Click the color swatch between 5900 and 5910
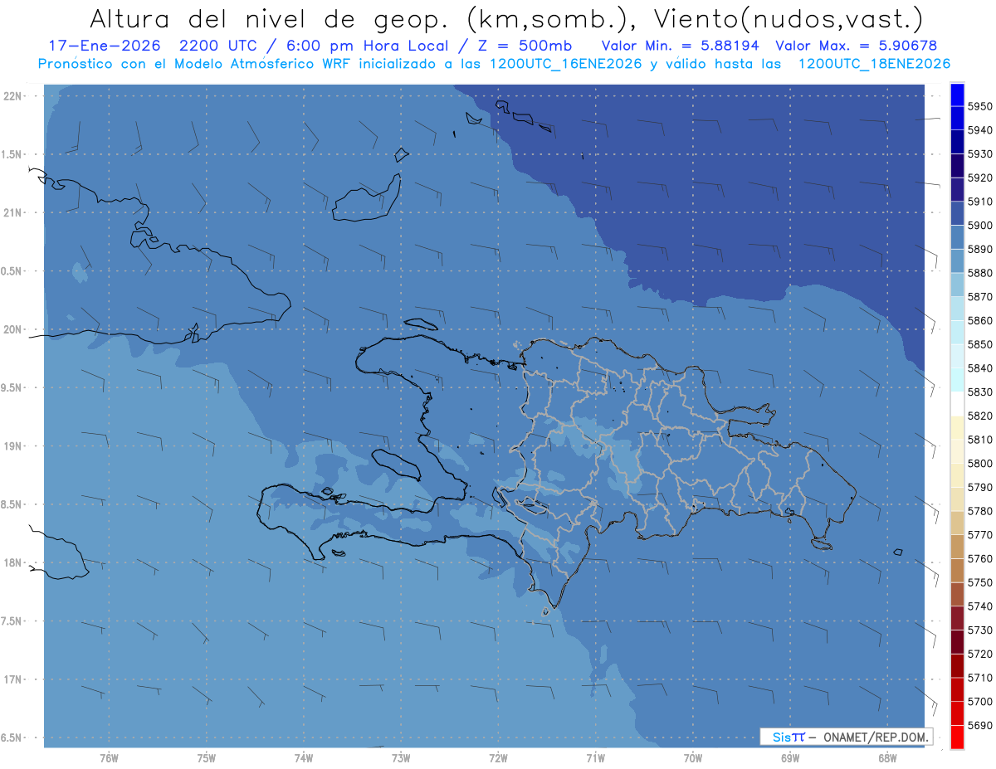The height and width of the screenshot is (769, 996). pos(957,214)
